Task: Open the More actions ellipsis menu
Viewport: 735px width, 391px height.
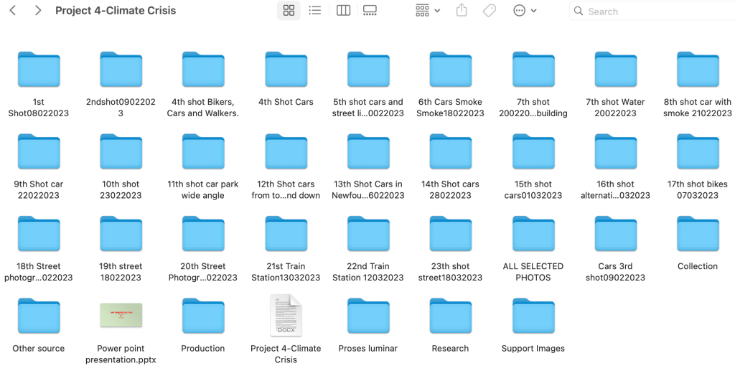Action: coord(525,11)
